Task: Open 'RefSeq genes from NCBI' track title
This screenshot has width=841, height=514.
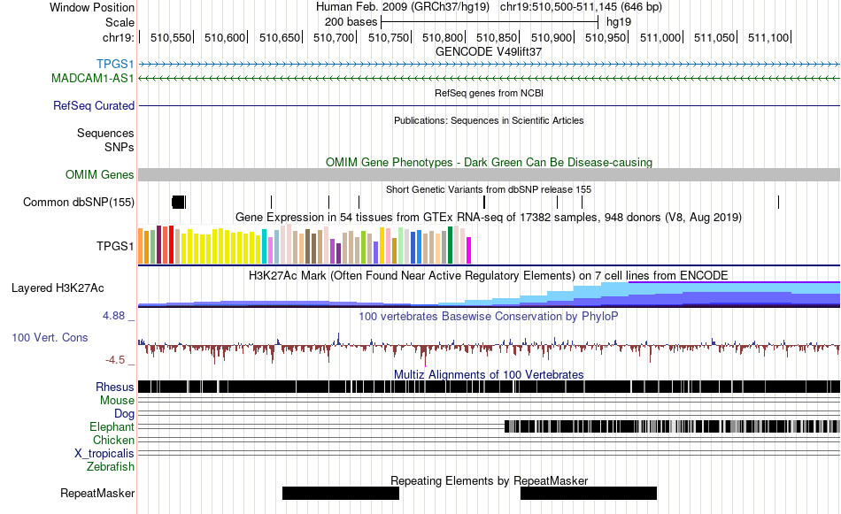Action: pos(489,93)
